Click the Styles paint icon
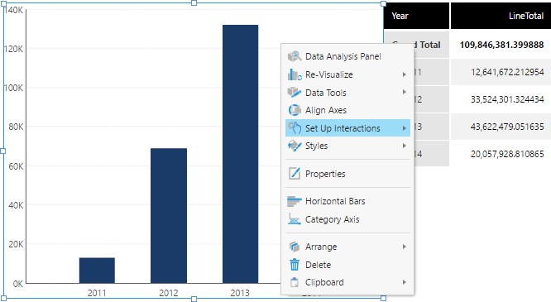Image resolution: width=551 pixels, height=302 pixels. pyautogui.click(x=295, y=146)
